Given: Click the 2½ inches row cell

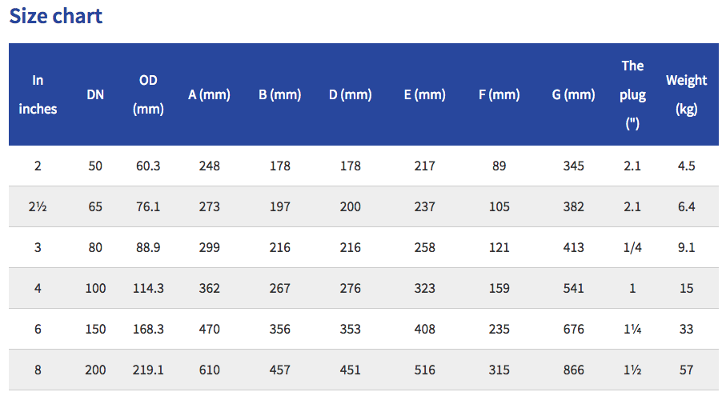Looking at the screenshot, I should 38,206.
